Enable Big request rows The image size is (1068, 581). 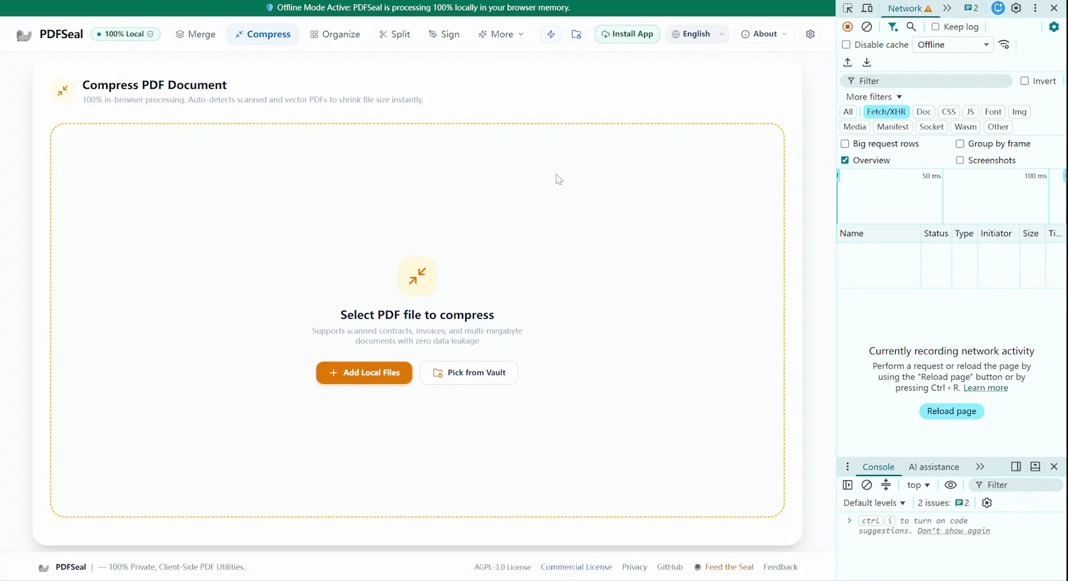(x=845, y=144)
